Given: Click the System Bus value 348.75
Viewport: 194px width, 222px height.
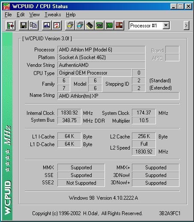Looking at the screenshot, I should 69,120.
